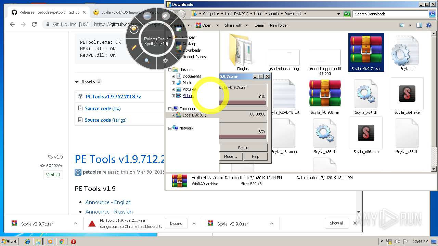
Task: Open Chrome taskbar icon
Action: tap(62, 242)
